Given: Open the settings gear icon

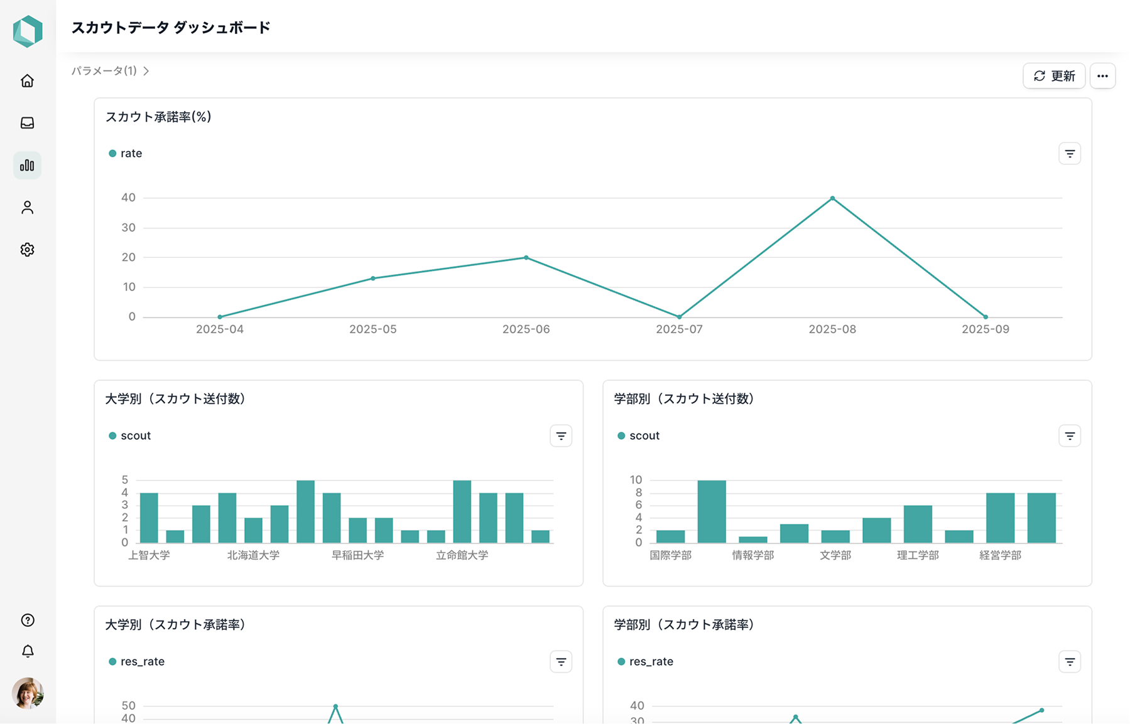Looking at the screenshot, I should click(27, 249).
